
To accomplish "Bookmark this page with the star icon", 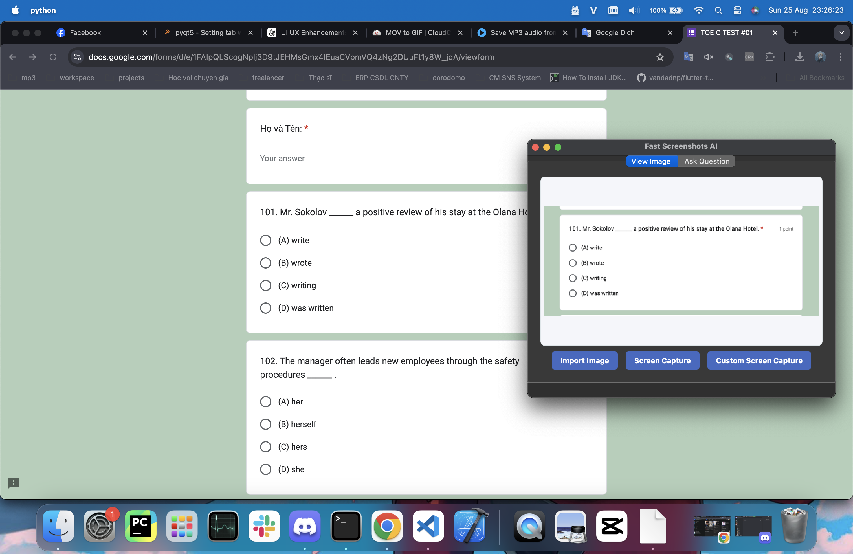I will pyautogui.click(x=660, y=57).
